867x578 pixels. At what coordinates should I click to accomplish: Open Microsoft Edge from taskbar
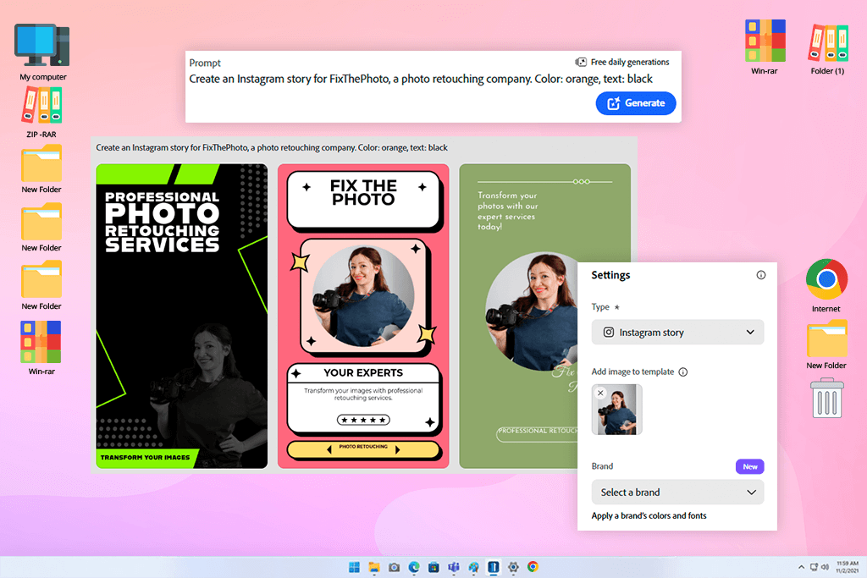click(413, 567)
